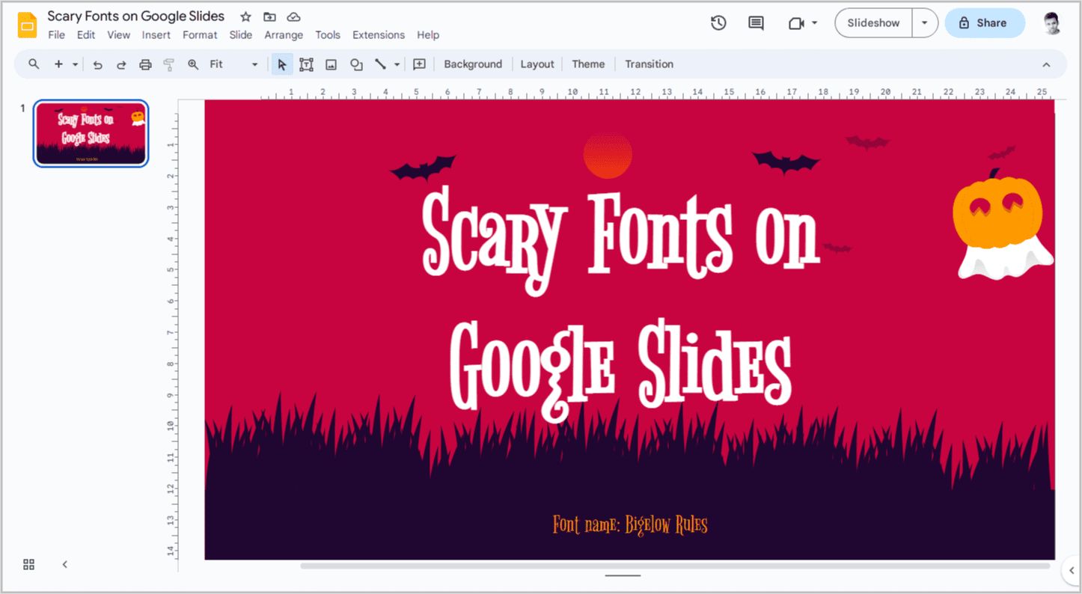Add a new slide with plus icon

coord(58,64)
